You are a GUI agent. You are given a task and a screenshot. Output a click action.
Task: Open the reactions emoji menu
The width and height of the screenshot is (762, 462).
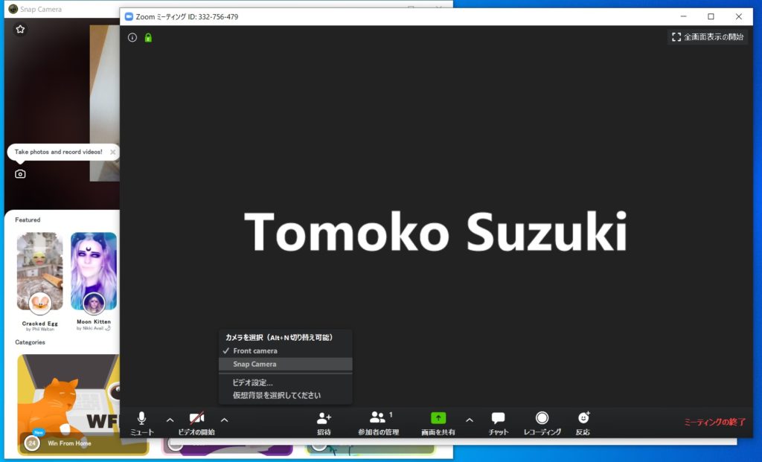click(x=583, y=423)
